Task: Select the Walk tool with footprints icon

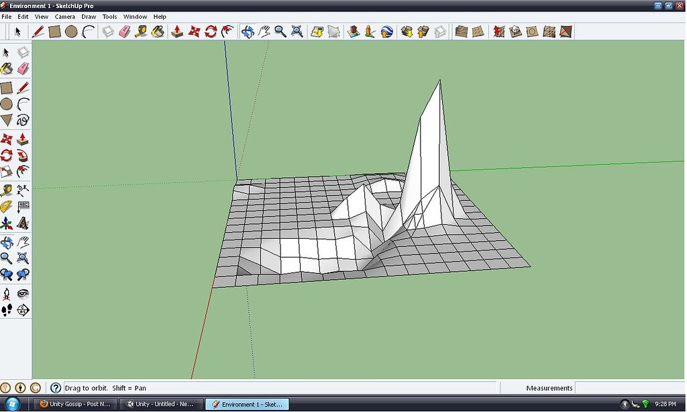Action: [7, 310]
